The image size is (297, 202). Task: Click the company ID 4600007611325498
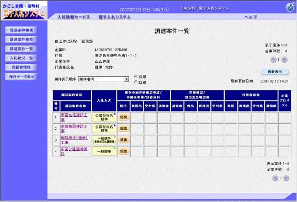point(111,50)
